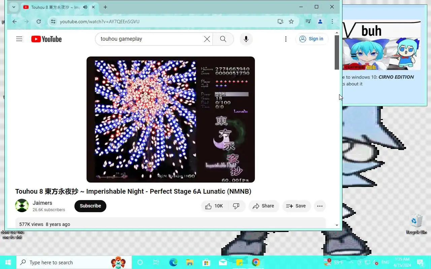Show hidden system tray icons chevron

pyautogui.click(x=351, y=262)
